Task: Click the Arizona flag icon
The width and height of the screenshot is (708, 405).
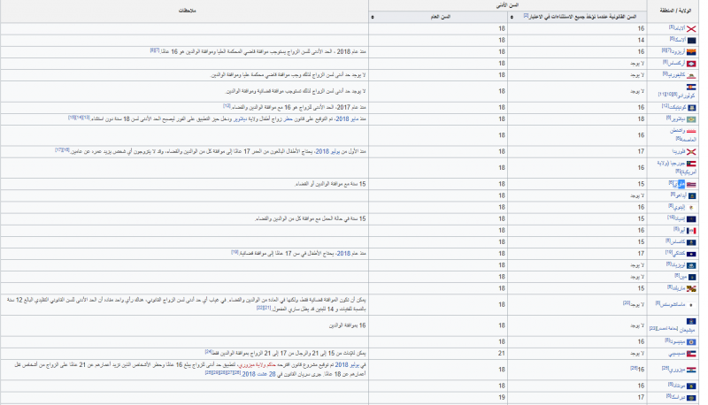Action: point(691,52)
